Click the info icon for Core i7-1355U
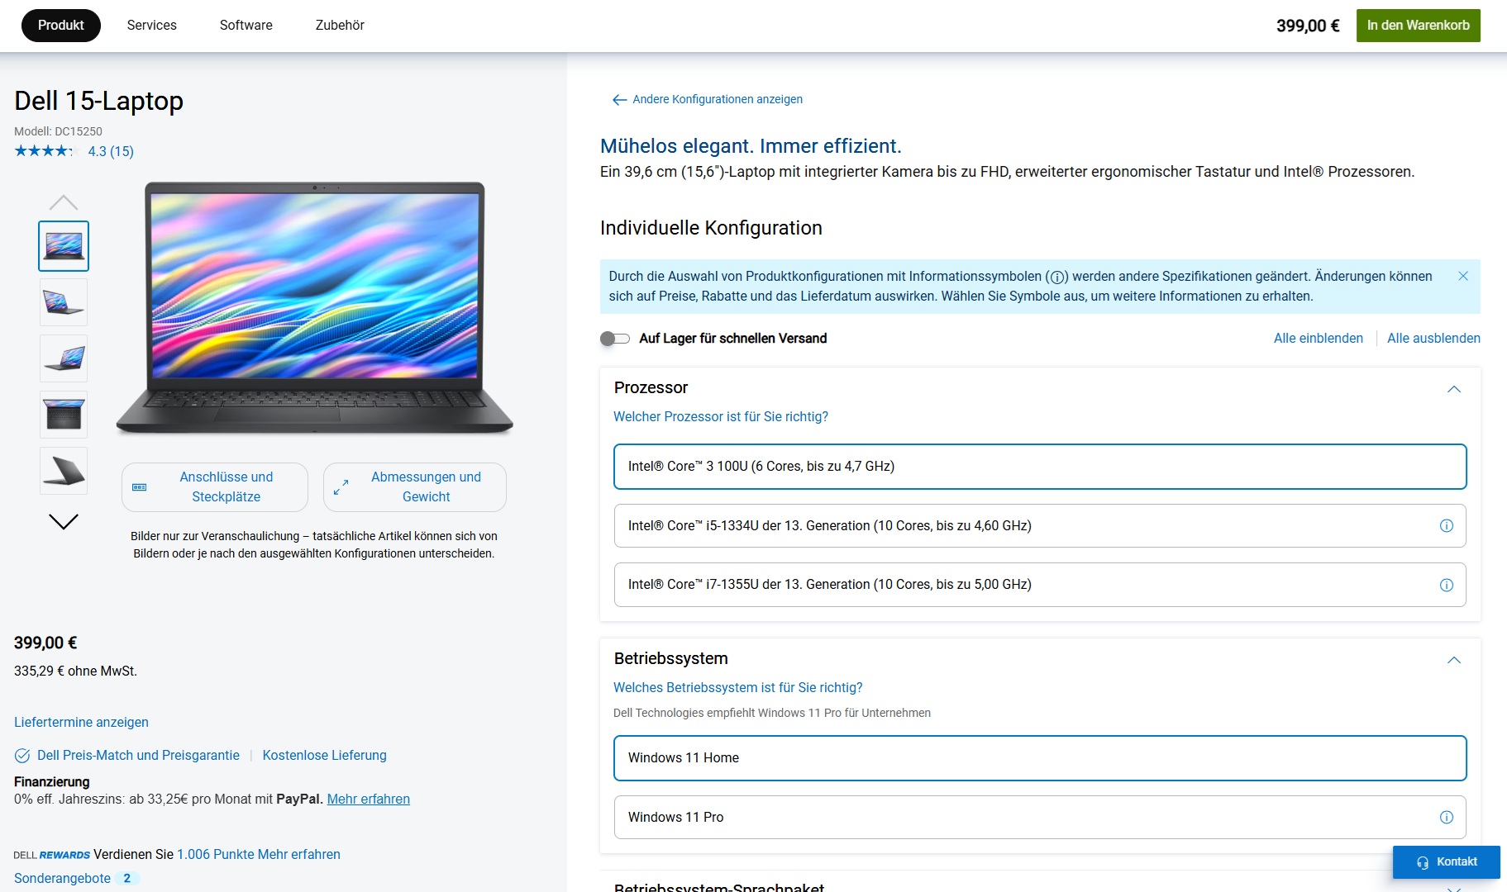The height and width of the screenshot is (892, 1507). pos(1447,586)
